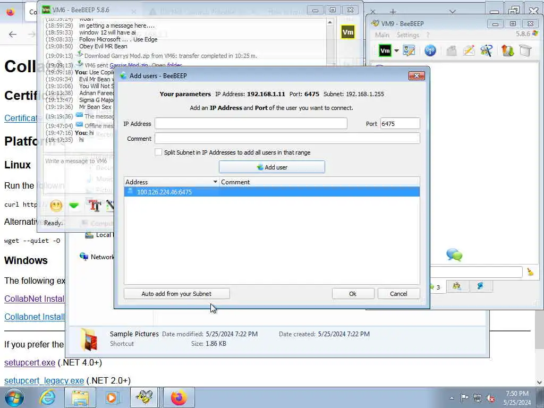
Task: Enable Split Subnet in IP Addresses checkbox
Action: click(158, 152)
